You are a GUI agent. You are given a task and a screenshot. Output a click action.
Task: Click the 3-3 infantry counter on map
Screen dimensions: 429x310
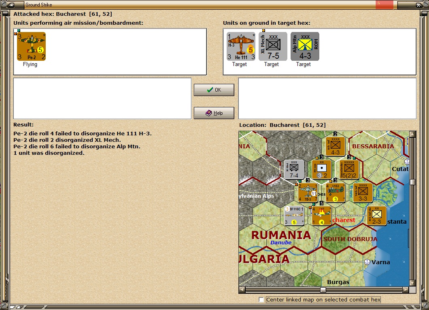363,192
